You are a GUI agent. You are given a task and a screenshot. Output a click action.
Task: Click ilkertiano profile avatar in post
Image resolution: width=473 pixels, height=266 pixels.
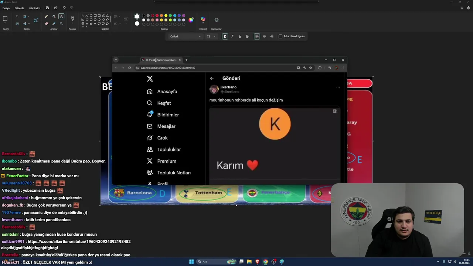[x=214, y=89]
